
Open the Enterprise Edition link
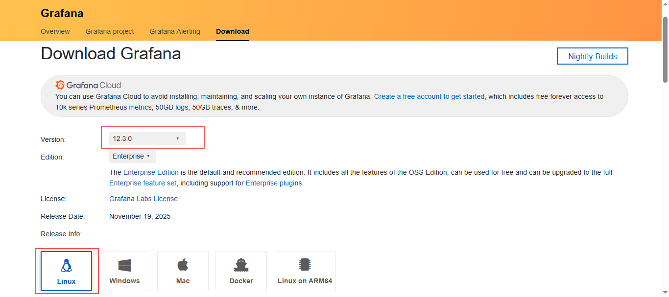click(151, 172)
